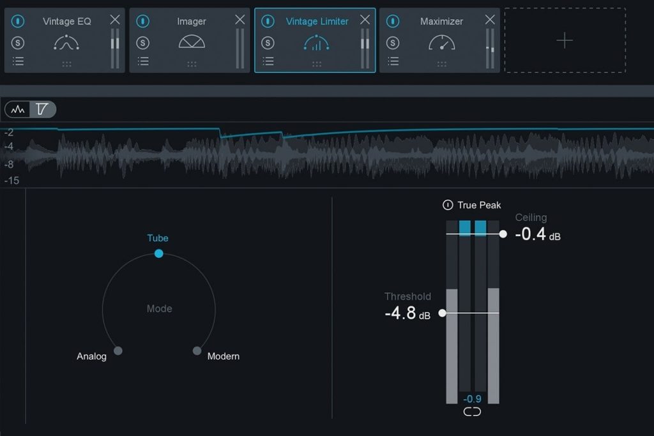Click the Maximizer gauge icon in its header
The width and height of the screenshot is (654, 436).
441,41
